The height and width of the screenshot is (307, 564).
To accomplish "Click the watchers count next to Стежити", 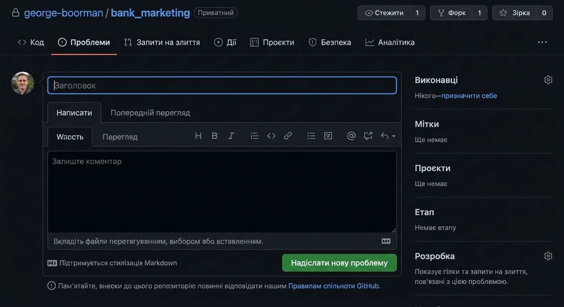I will [417, 13].
